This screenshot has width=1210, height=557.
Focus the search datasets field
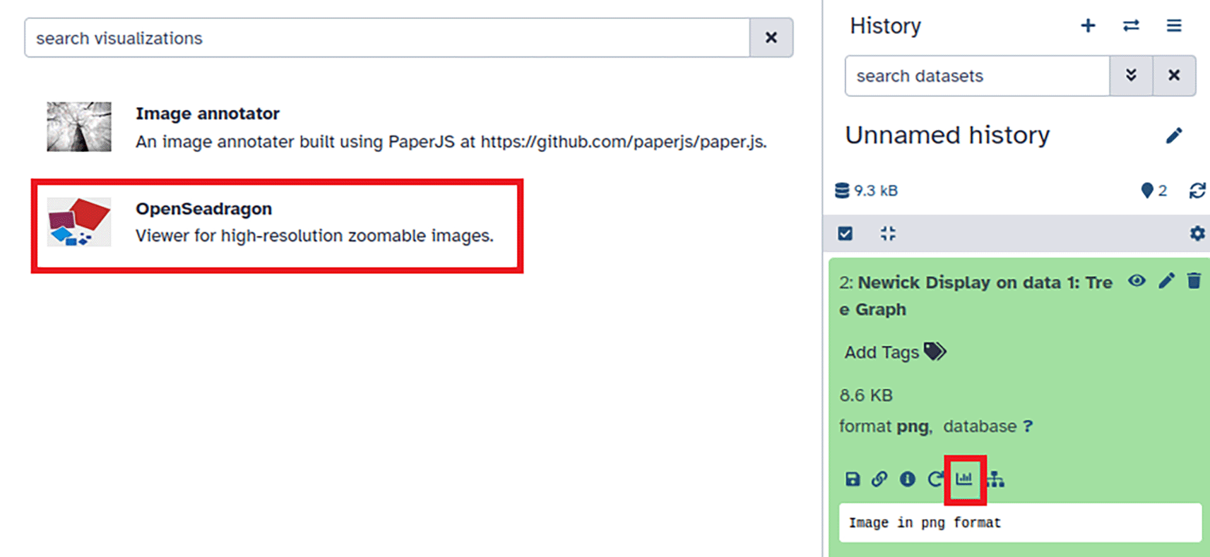[977, 76]
